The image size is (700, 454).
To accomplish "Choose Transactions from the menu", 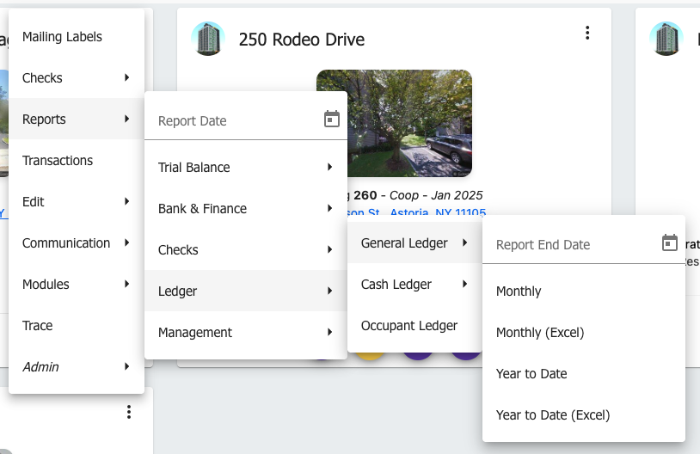I will click(77, 160).
